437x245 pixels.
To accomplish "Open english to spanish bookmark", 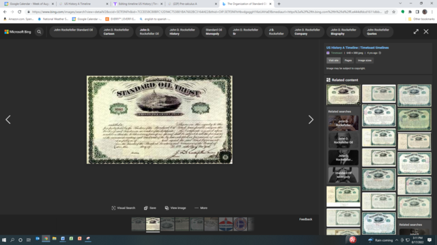I will (x=155, y=19).
